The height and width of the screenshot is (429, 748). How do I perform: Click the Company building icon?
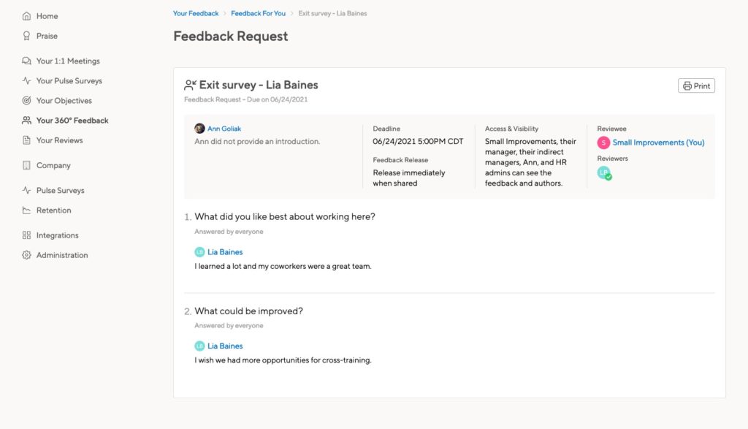click(27, 166)
